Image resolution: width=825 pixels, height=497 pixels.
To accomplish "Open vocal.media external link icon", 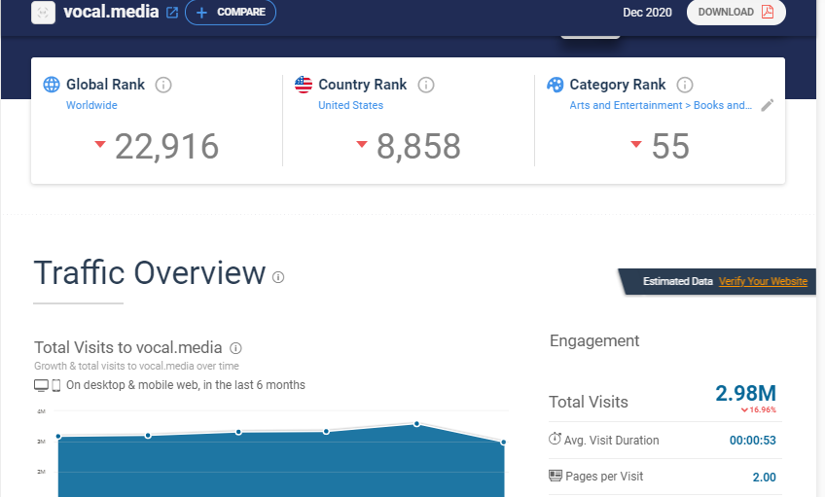I will point(172,13).
